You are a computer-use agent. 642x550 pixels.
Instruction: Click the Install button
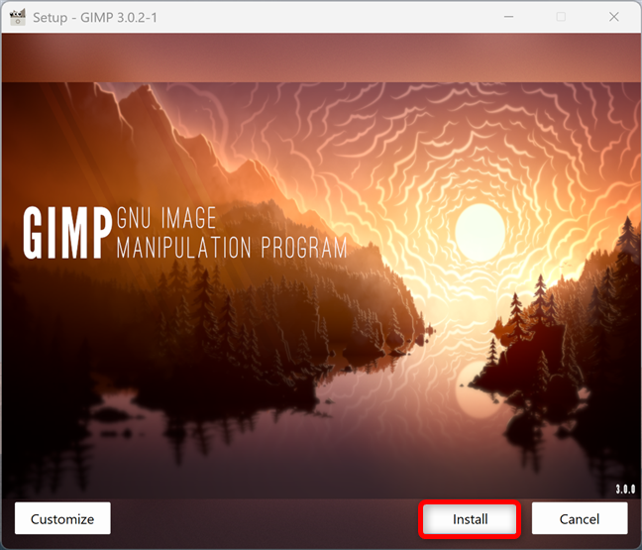(470, 519)
